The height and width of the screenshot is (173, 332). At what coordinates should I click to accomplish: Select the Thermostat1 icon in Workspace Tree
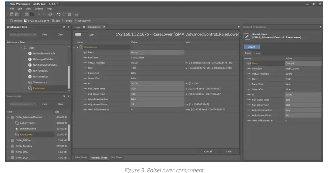coord(30,82)
